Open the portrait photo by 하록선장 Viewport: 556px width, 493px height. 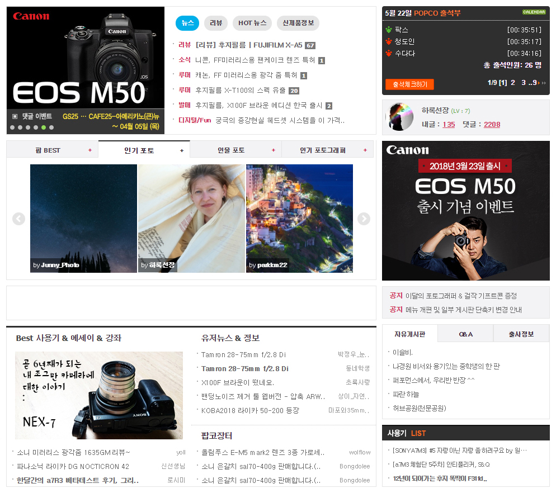pos(191,219)
